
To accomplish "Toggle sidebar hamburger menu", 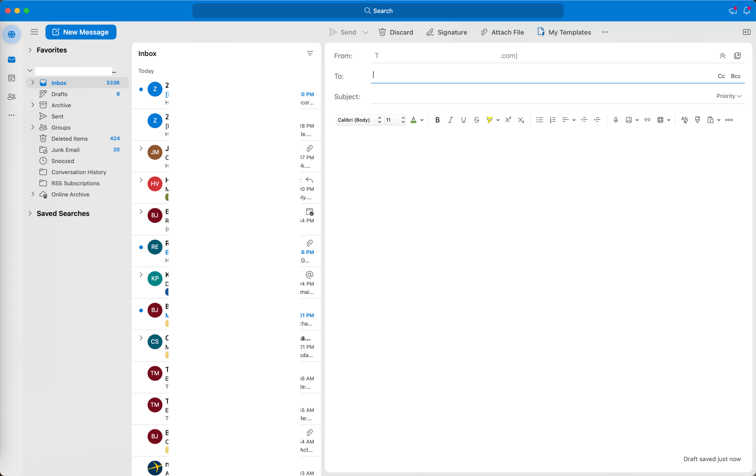I will [x=34, y=32].
